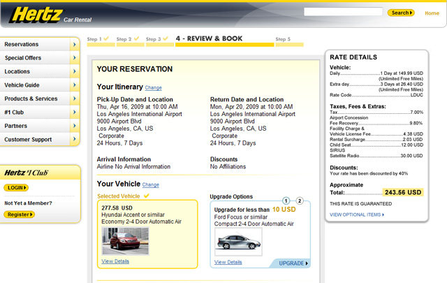Open the Locations menu item
This screenshot has width=447, height=283.
35,71
